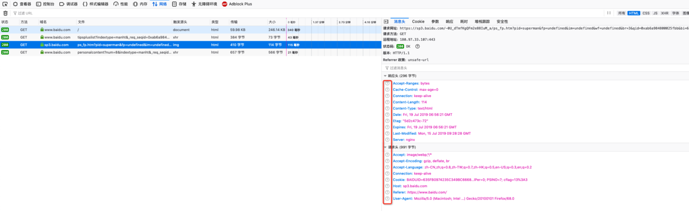This screenshot has width=689, height=211.
Task: Filter requests by 所有 (all)
Action: click(622, 13)
